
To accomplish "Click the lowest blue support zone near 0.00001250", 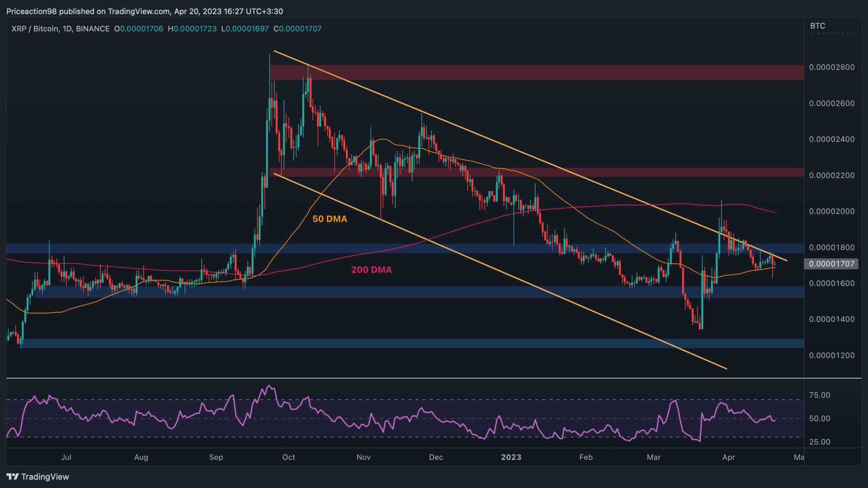I will [x=412, y=343].
